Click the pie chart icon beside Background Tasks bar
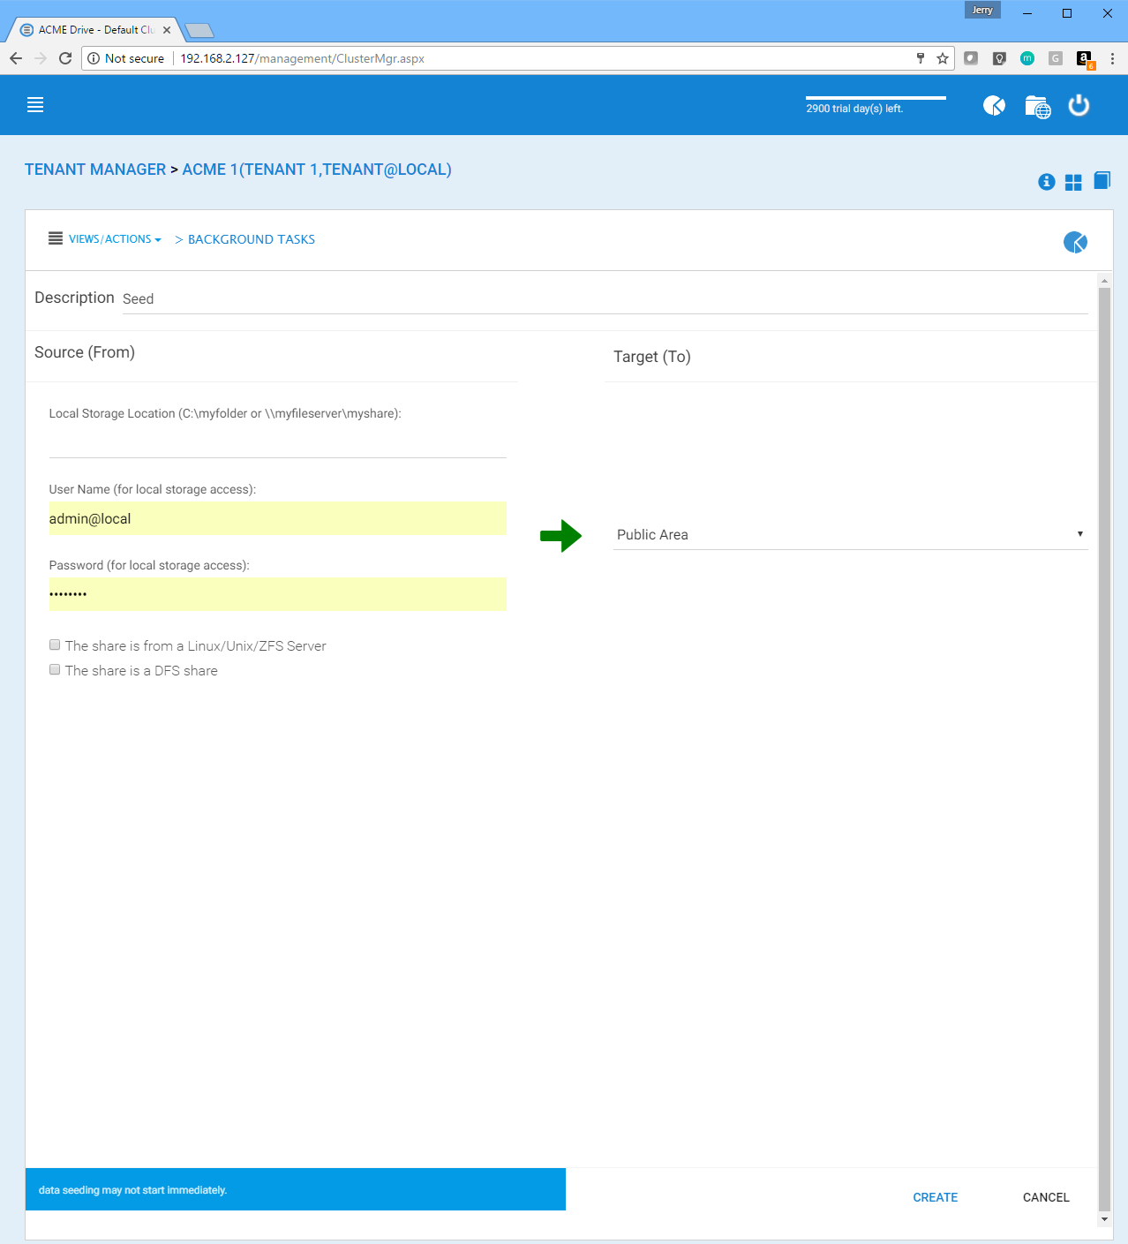The height and width of the screenshot is (1244, 1128). tap(1075, 242)
